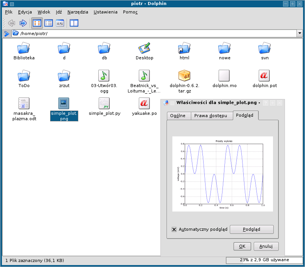
Task: Open the Widok menu
Action: tap(44, 12)
